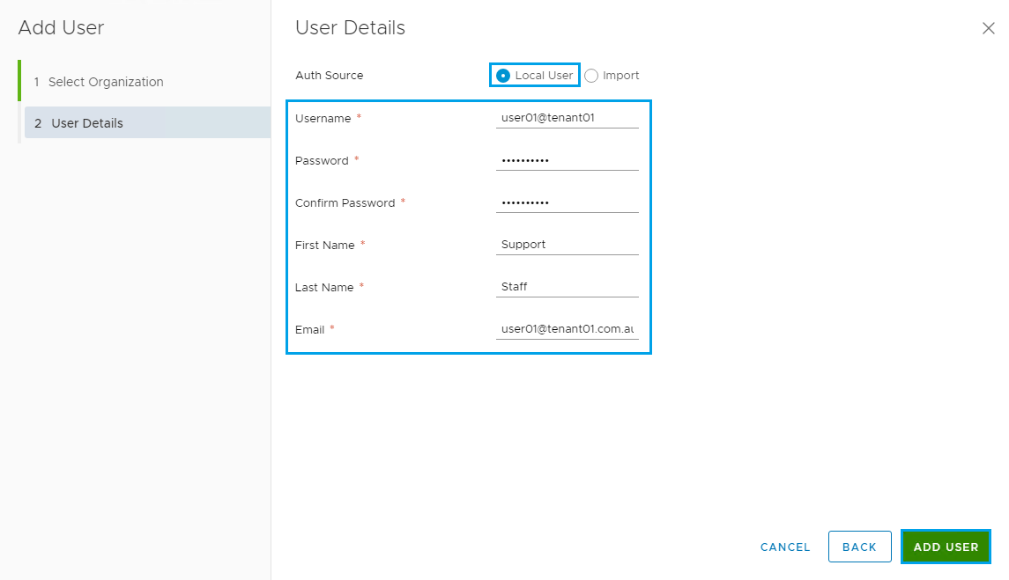Click the Email input with user01@tenant01.com.au

click(567, 329)
